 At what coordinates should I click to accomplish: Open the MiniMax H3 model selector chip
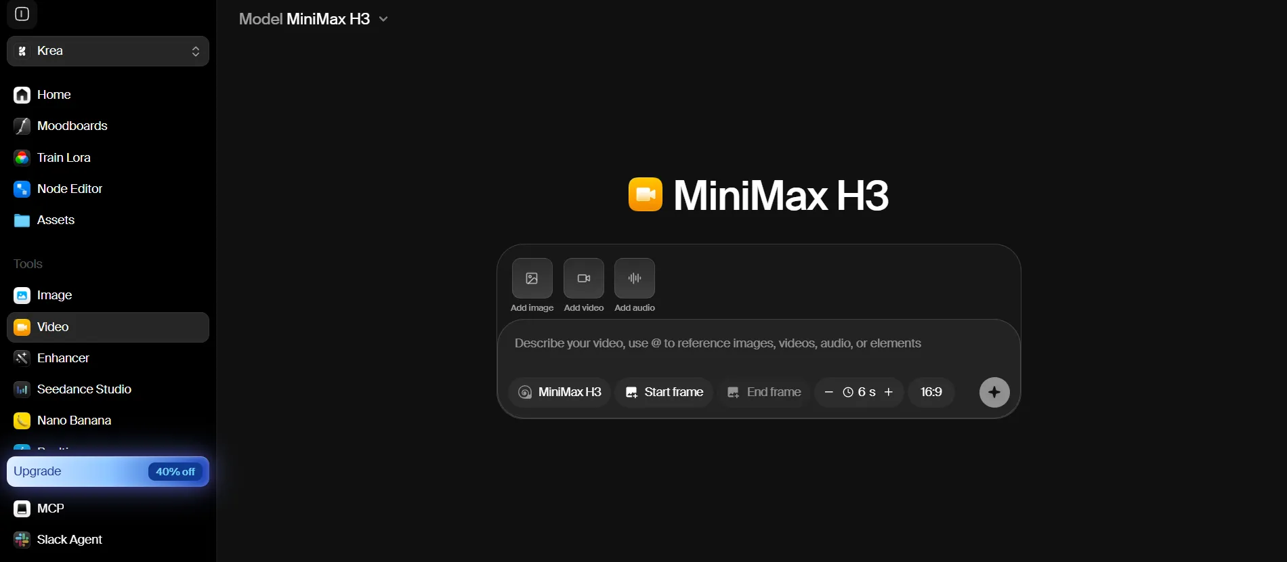(x=560, y=392)
